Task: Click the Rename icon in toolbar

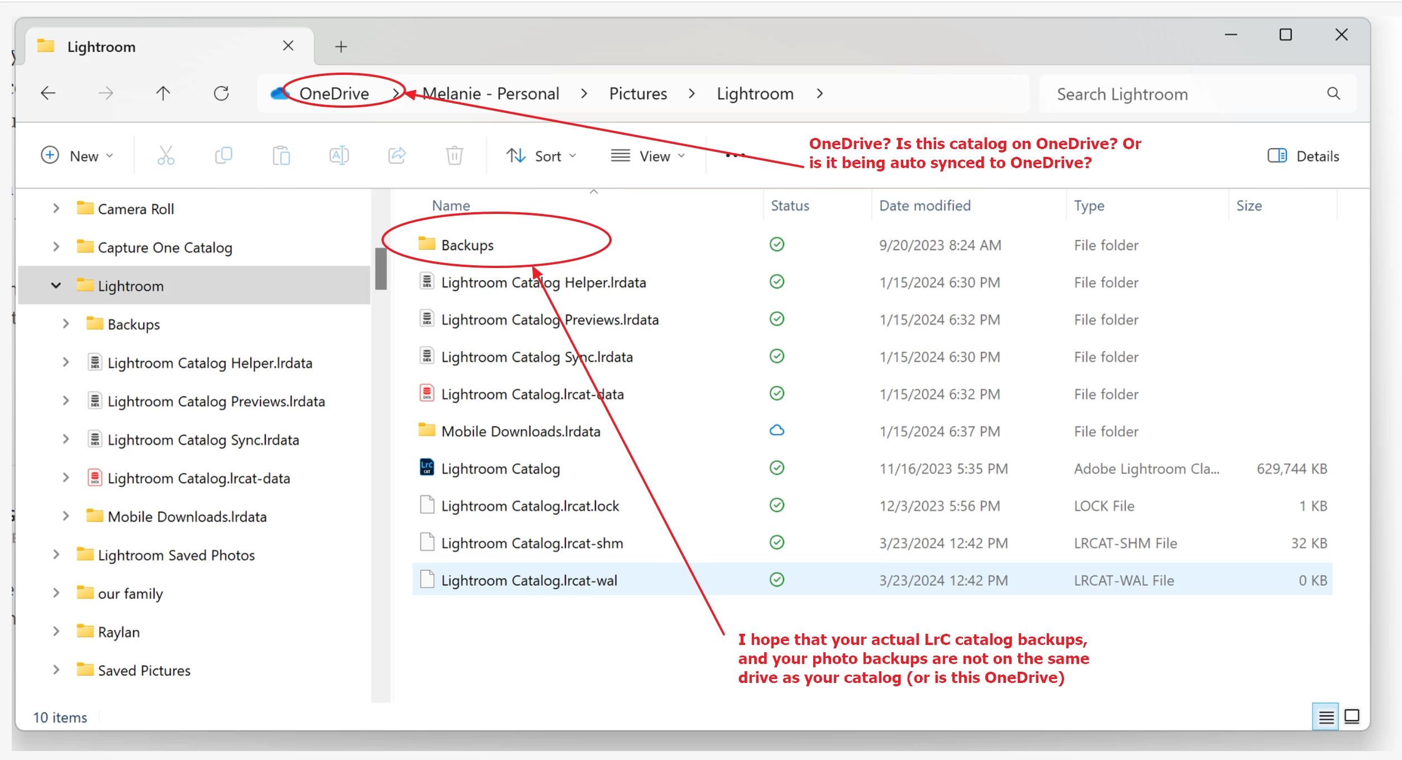Action: 339,156
